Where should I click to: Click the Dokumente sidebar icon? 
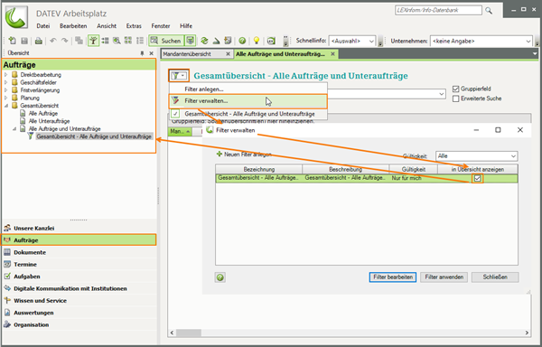point(7,252)
